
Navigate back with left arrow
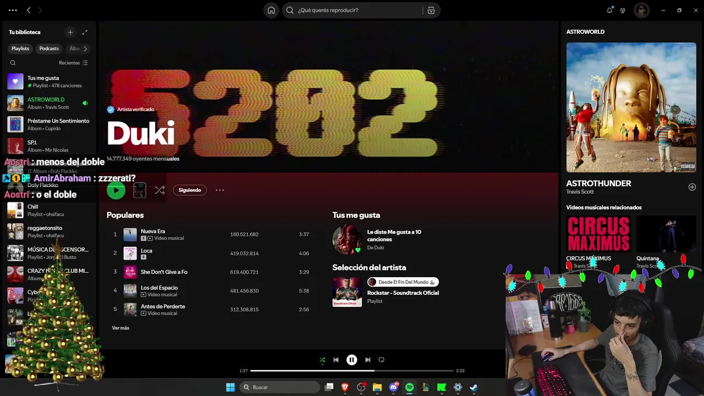pos(29,10)
